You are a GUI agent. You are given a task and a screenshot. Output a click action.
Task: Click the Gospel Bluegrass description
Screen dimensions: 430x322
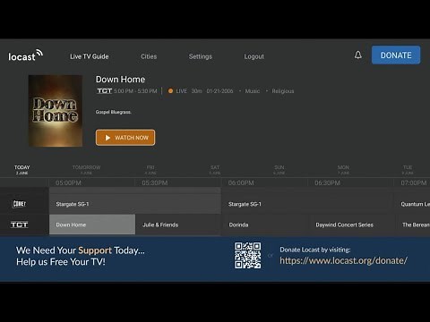pos(114,112)
